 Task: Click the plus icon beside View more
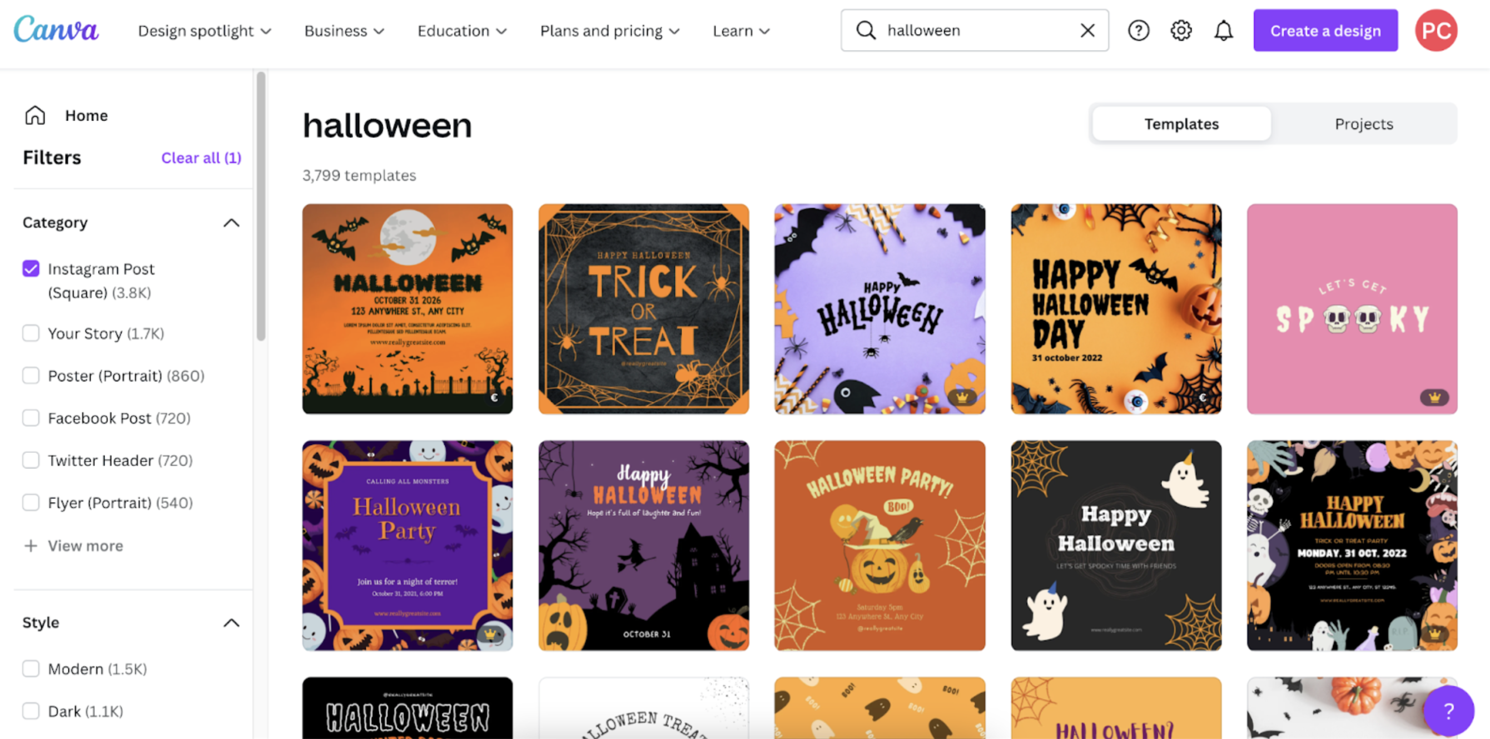(31, 545)
